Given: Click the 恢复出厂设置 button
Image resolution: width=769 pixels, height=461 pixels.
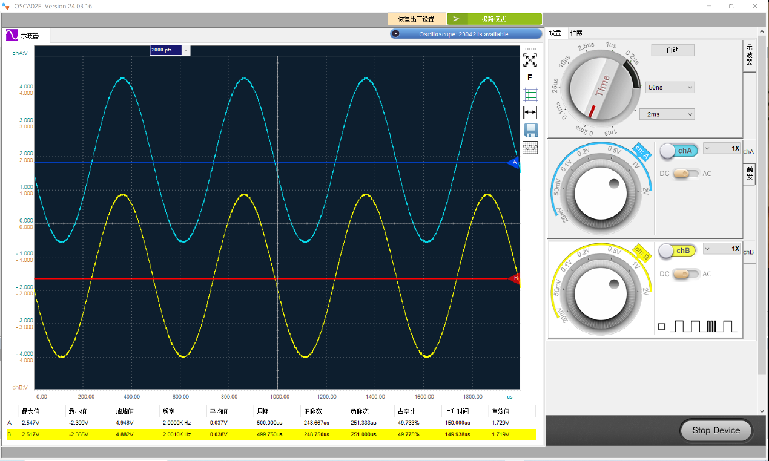Looking at the screenshot, I should pos(416,19).
